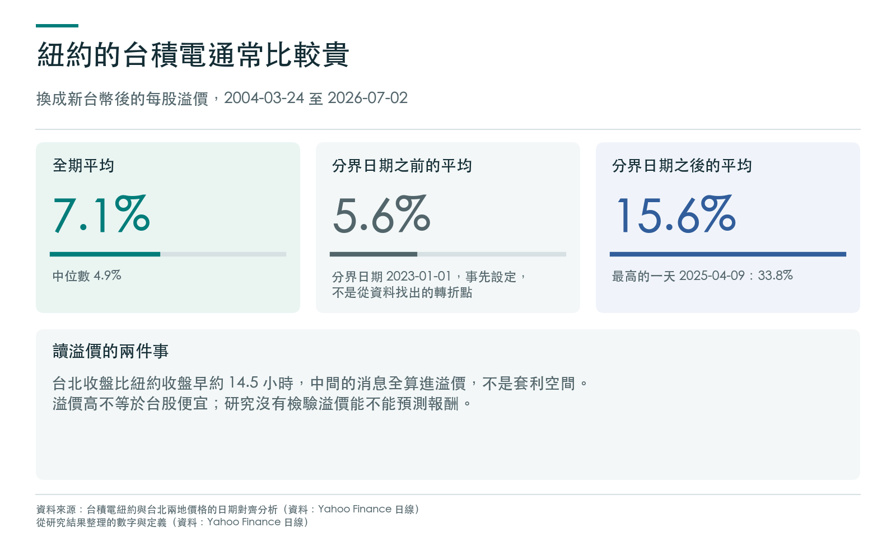Select the 分界日期 2023-01-01，事先設定 line
The width and height of the screenshot is (896, 560).
coord(430,277)
